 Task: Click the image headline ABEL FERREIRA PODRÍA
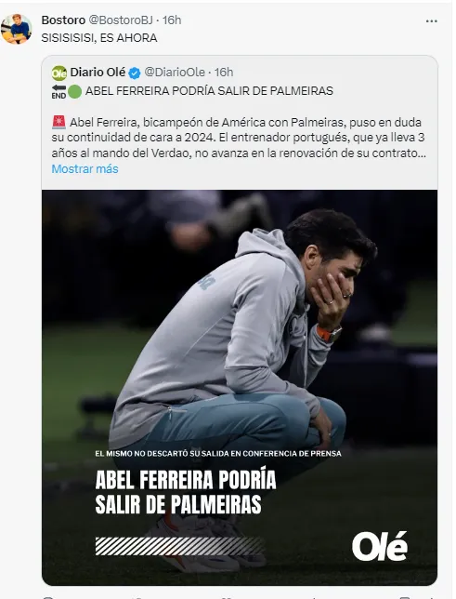186,479
